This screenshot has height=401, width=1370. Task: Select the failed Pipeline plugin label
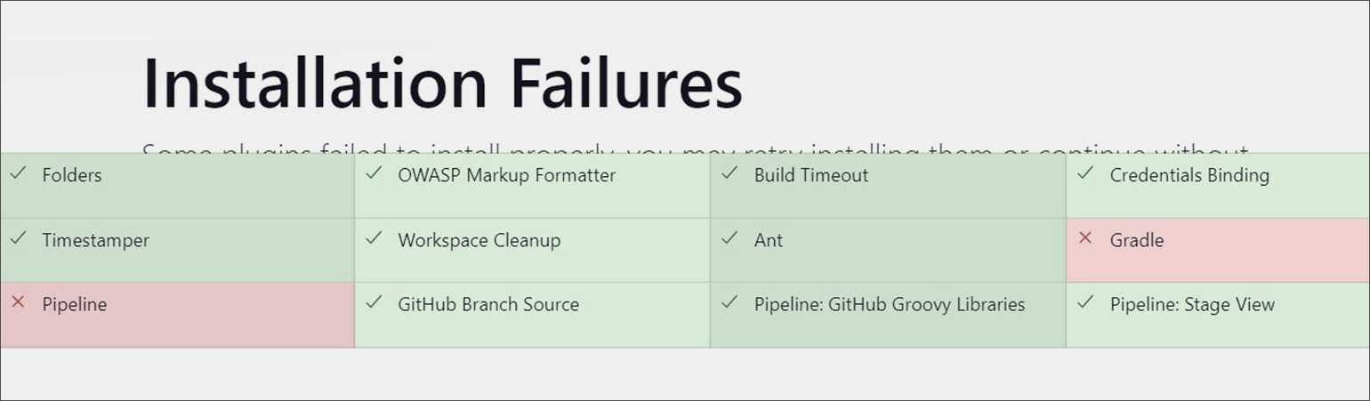point(75,305)
